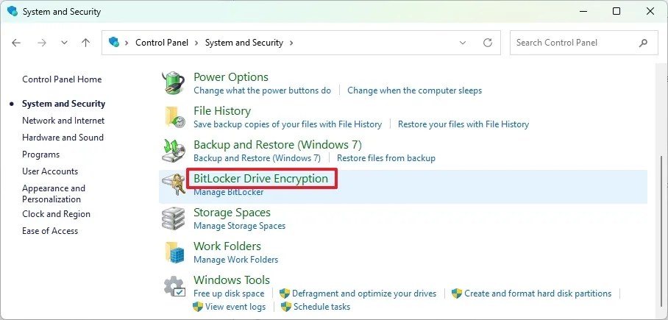Viewport: 668px width, 320px height.
Task: Expand the chevron after System and Security breadcrumb
Action: click(291, 43)
